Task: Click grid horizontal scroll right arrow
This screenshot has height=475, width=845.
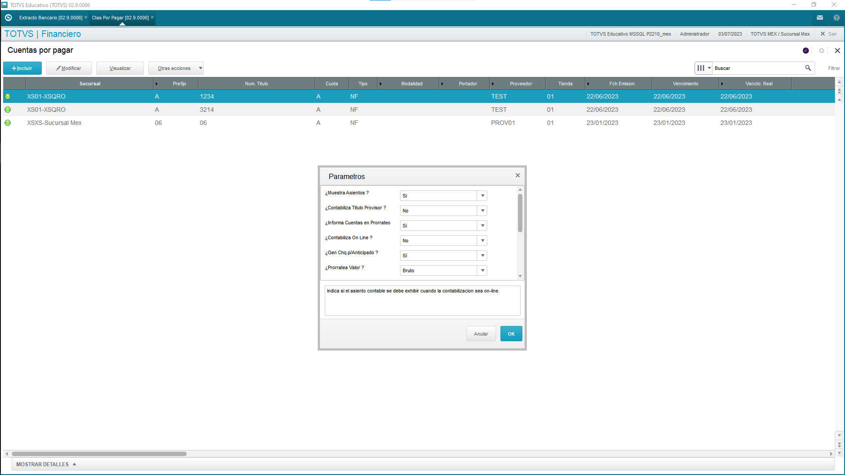Action: coord(831,453)
